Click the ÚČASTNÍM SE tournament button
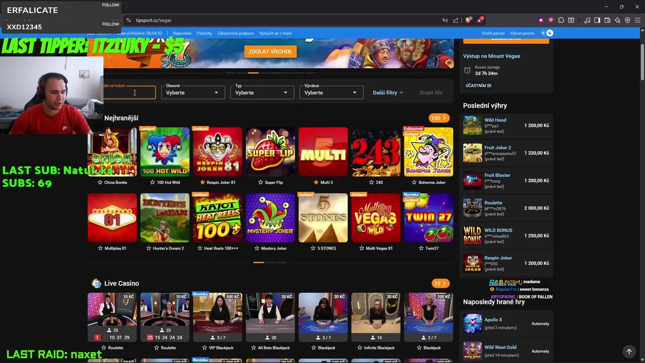The width and height of the screenshot is (645, 363). point(478,86)
